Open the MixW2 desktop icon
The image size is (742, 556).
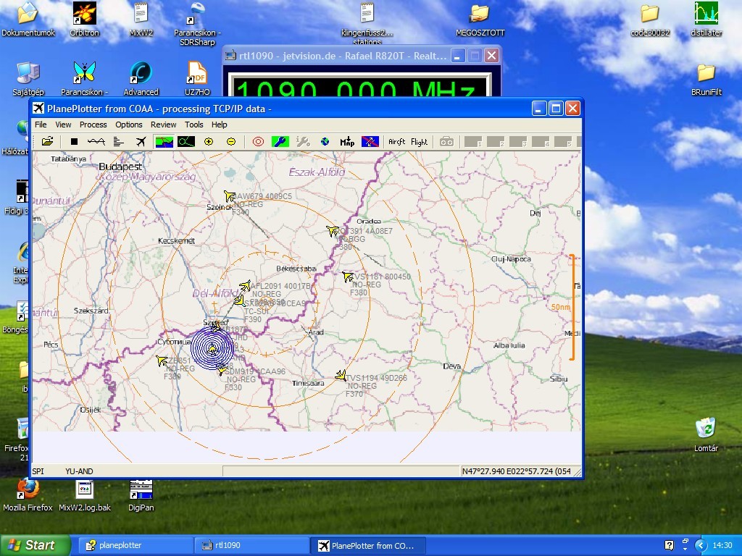[x=141, y=20]
